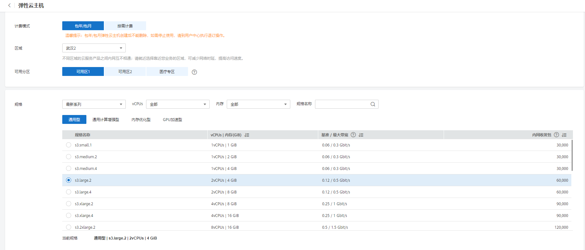Sort by 内网收发包 column icon

[x=564, y=135]
